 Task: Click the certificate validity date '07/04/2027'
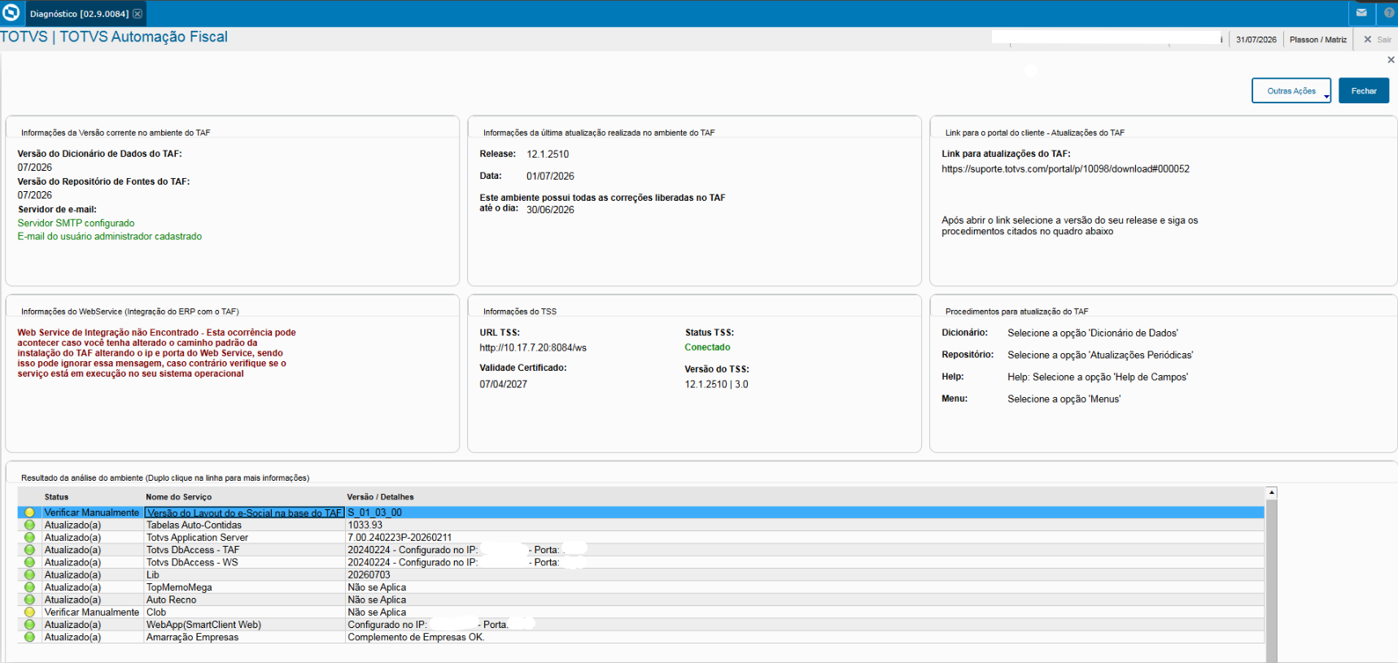coord(503,384)
